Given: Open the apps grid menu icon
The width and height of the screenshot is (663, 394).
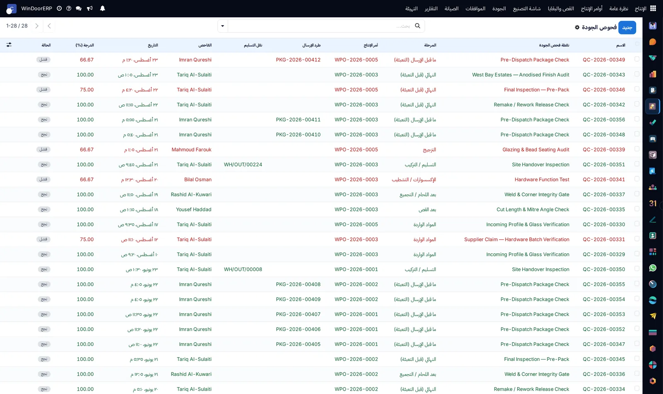Looking at the screenshot, I should [x=653, y=8].
